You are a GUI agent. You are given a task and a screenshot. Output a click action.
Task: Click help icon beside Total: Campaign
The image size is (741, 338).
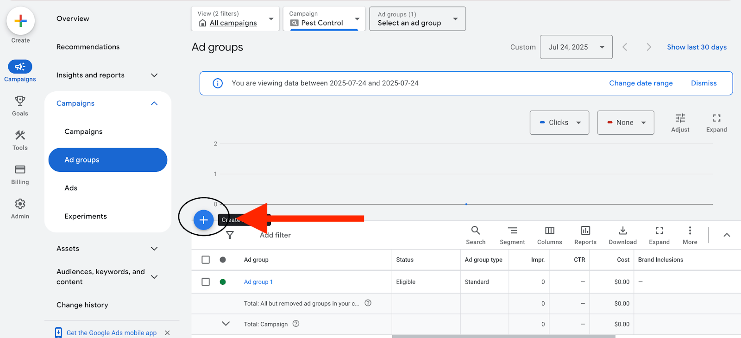(x=296, y=324)
